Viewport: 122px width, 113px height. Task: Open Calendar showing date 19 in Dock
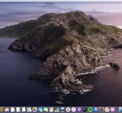[x=7, y=110]
